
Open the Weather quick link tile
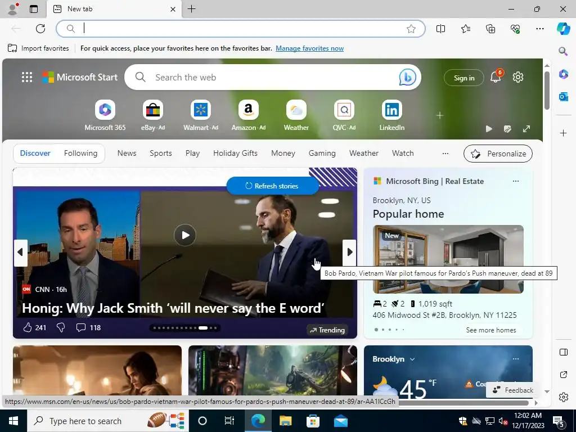(x=296, y=115)
